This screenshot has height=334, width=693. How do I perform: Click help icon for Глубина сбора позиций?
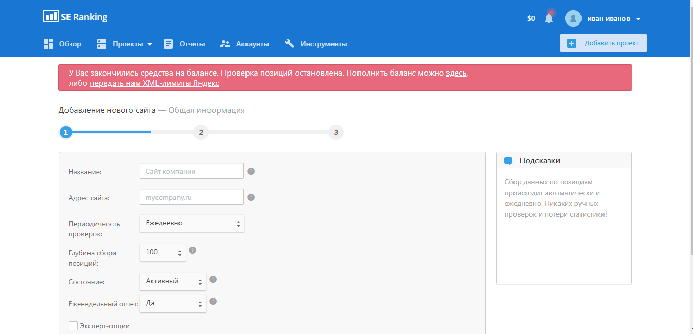[192, 250]
